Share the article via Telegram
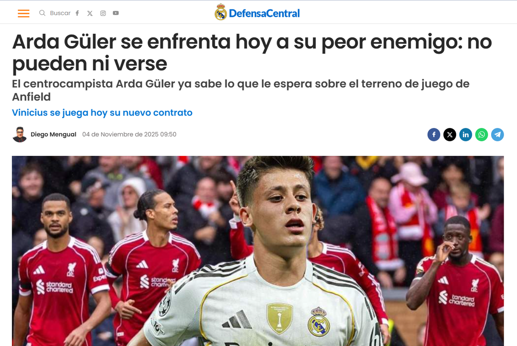This screenshot has height=346, width=517. 498,135
